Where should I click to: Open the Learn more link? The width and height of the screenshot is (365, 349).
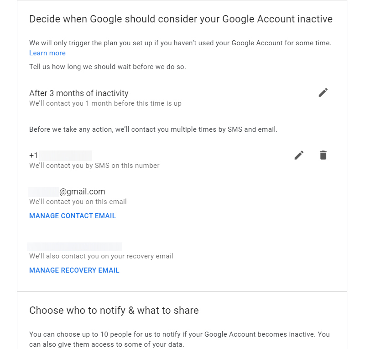(x=47, y=53)
